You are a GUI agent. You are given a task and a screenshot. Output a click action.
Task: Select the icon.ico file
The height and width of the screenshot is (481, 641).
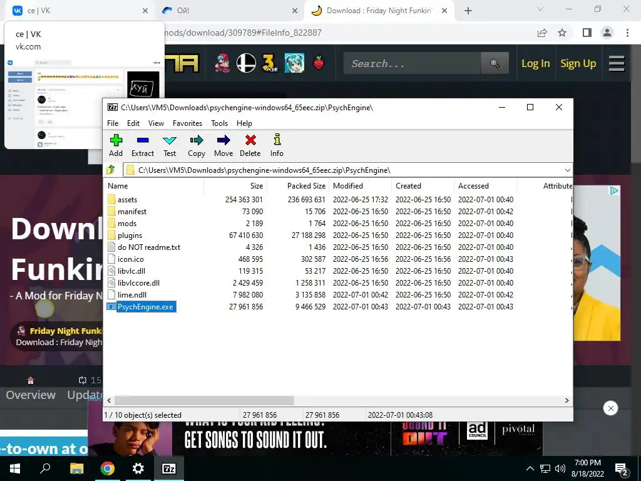click(130, 259)
